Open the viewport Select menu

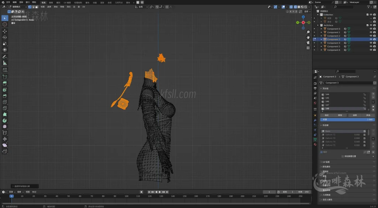[x=49, y=7]
